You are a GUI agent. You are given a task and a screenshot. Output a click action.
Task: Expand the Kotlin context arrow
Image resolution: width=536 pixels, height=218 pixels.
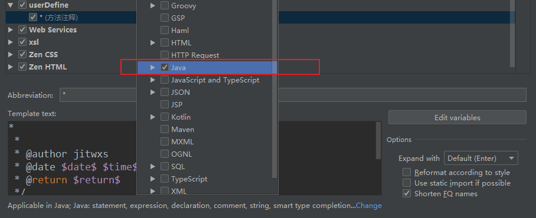153,117
